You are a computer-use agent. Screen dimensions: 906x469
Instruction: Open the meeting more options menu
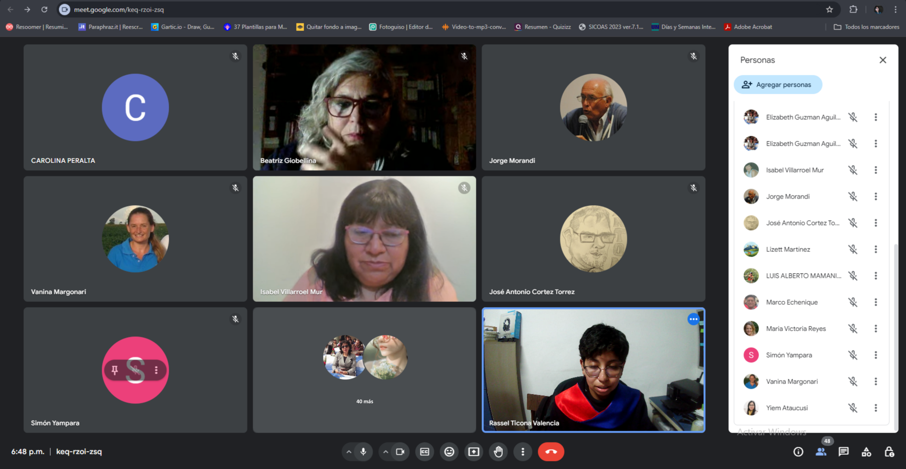[x=523, y=452]
